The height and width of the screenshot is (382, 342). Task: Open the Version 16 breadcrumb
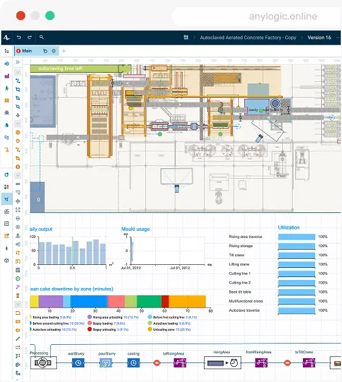pyautogui.click(x=319, y=37)
